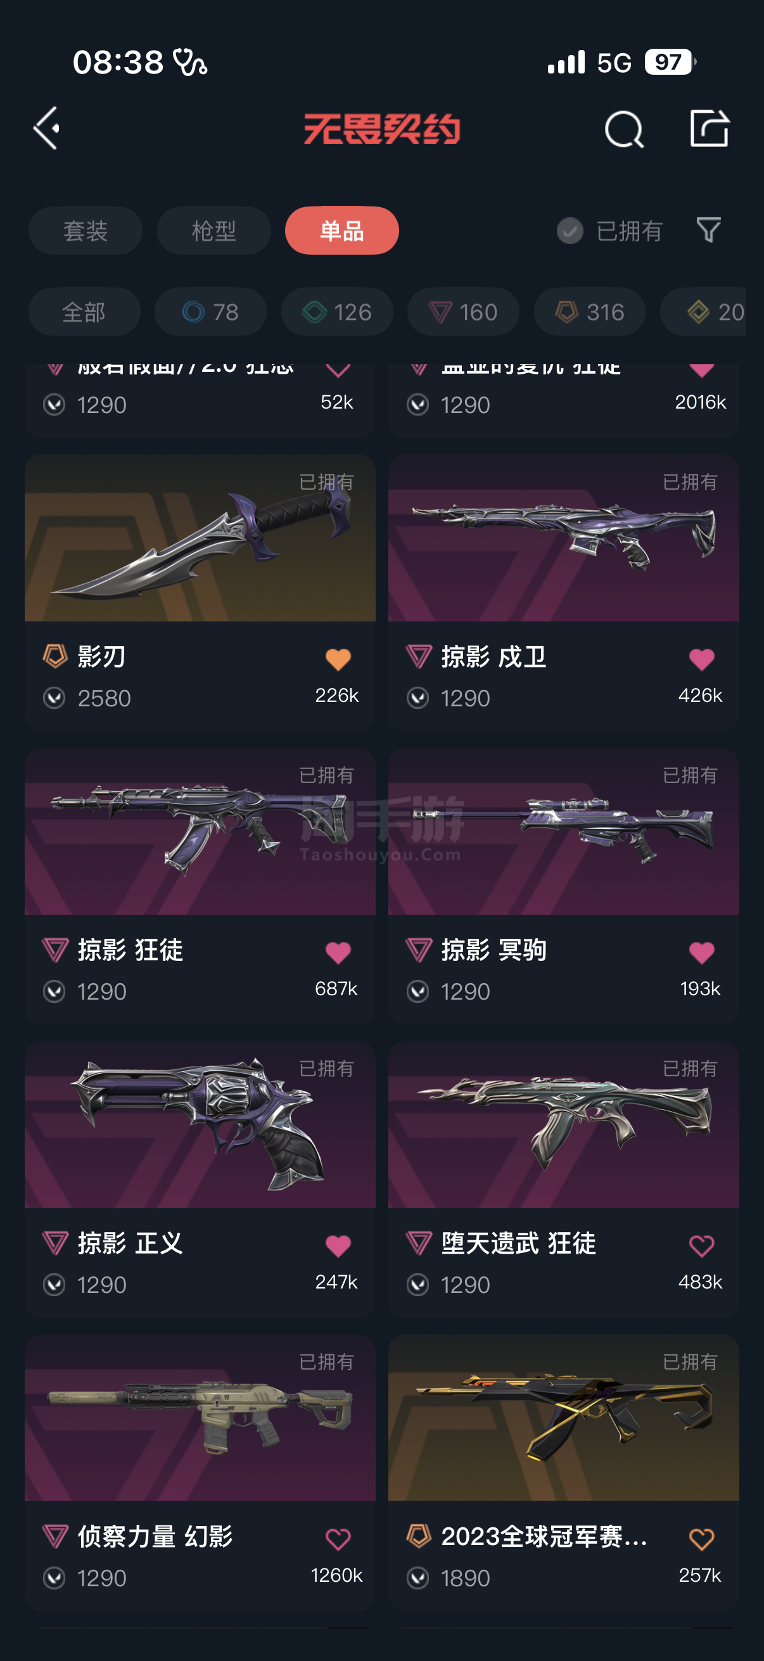This screenshot has height=1661, width=764.
Task: Unfavorite the 掠影 戍卫 heart icon
Action: [701, 659]
